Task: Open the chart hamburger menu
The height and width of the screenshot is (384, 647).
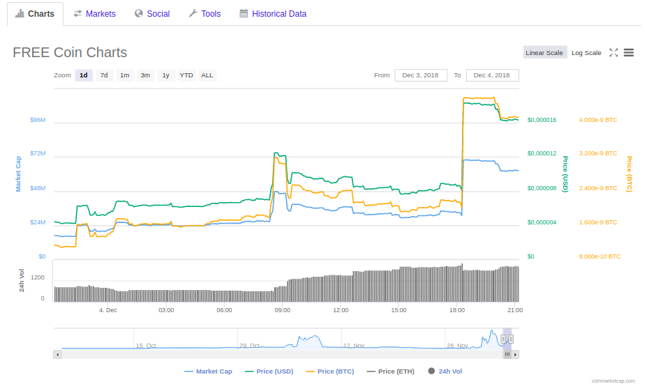Action: pos(628,53)
